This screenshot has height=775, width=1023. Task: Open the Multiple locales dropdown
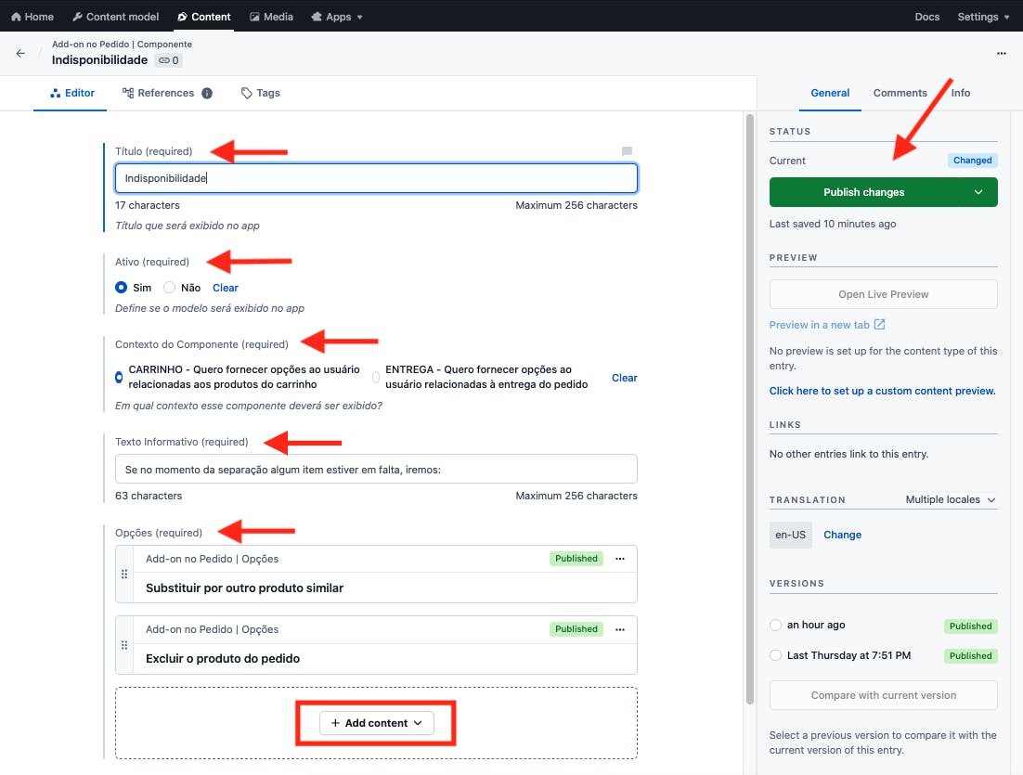(x=951, y=499)
